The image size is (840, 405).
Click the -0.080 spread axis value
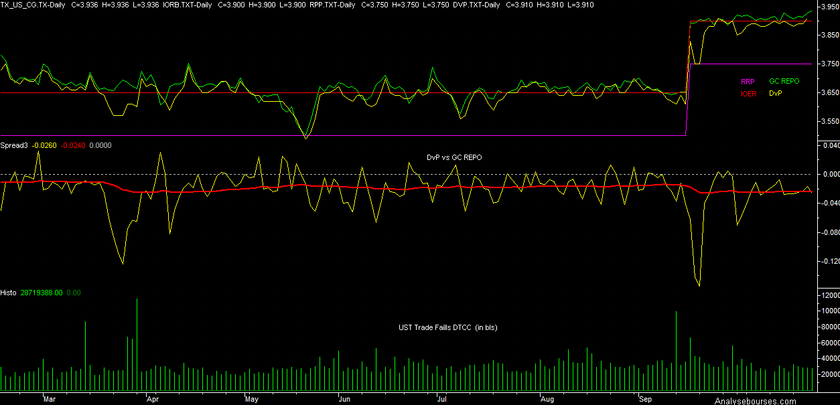829,232
